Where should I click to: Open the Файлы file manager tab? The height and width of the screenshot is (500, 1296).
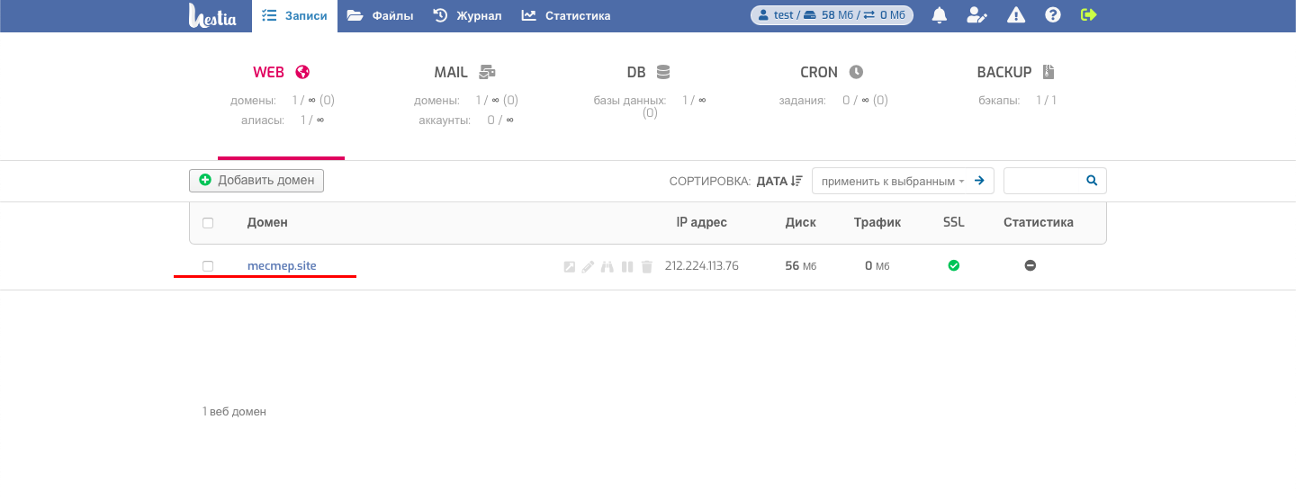(x=381, y=15)
